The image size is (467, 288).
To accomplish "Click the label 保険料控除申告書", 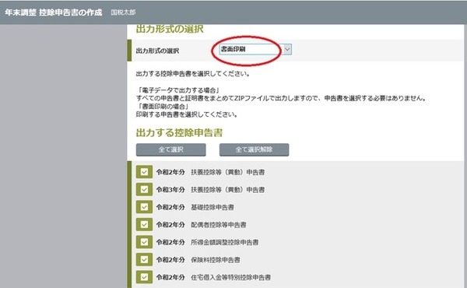I will (x=216, y=260).
